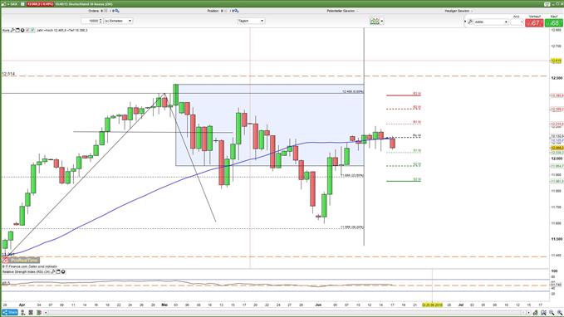Click the ProRealTime logo in chart corner

tap(21, 260)
